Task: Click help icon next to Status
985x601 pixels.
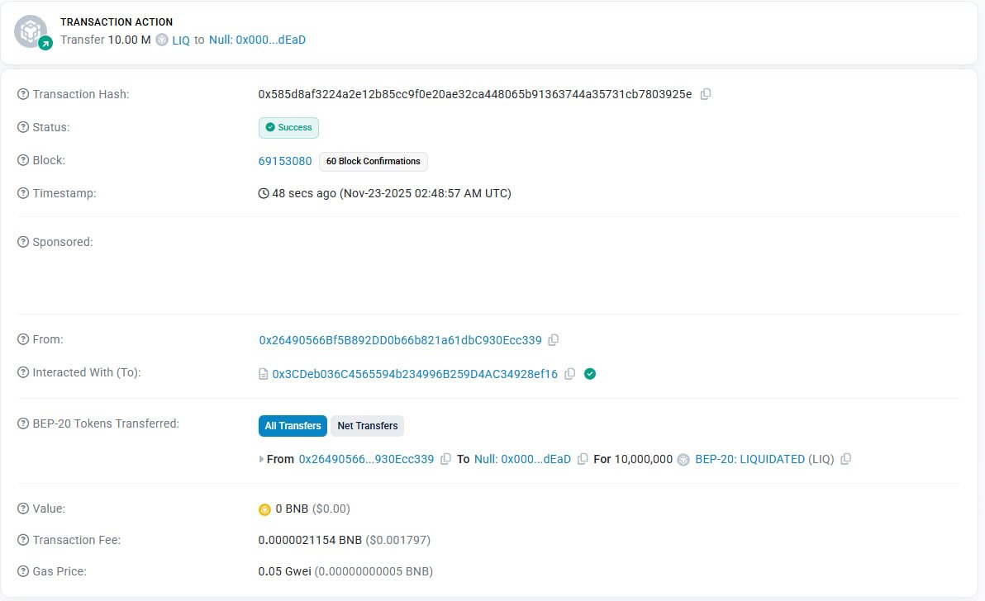Action: (x=23, y=127)
